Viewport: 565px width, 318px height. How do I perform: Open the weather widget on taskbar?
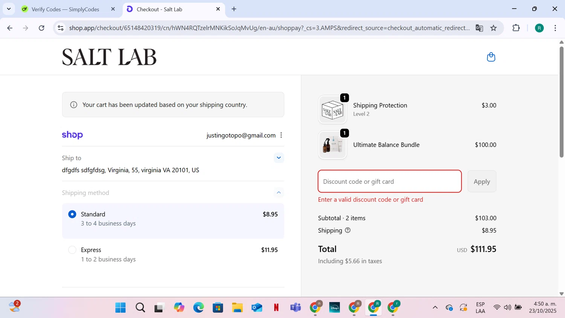tap(14, 306)
